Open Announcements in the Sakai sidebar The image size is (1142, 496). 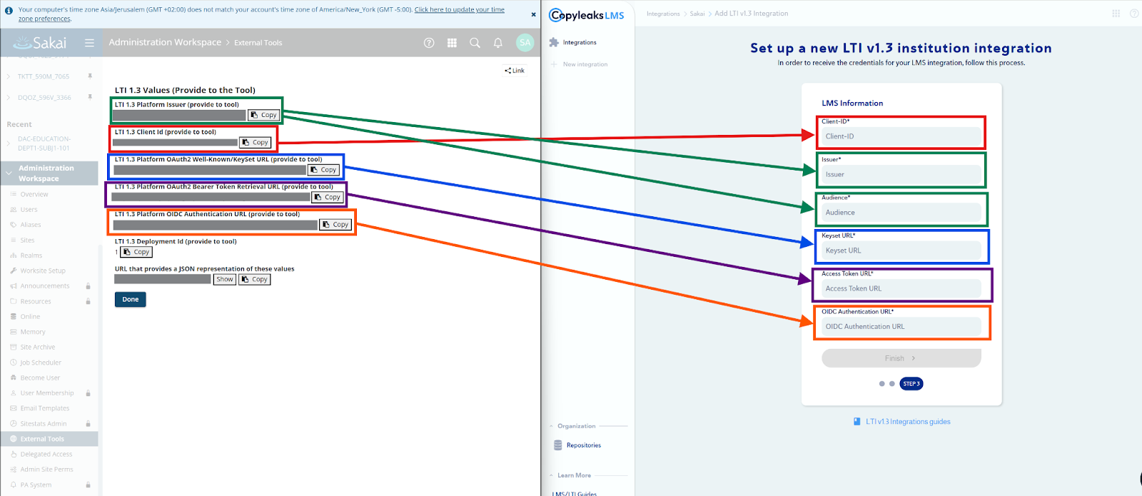click(x=45, y=286)
